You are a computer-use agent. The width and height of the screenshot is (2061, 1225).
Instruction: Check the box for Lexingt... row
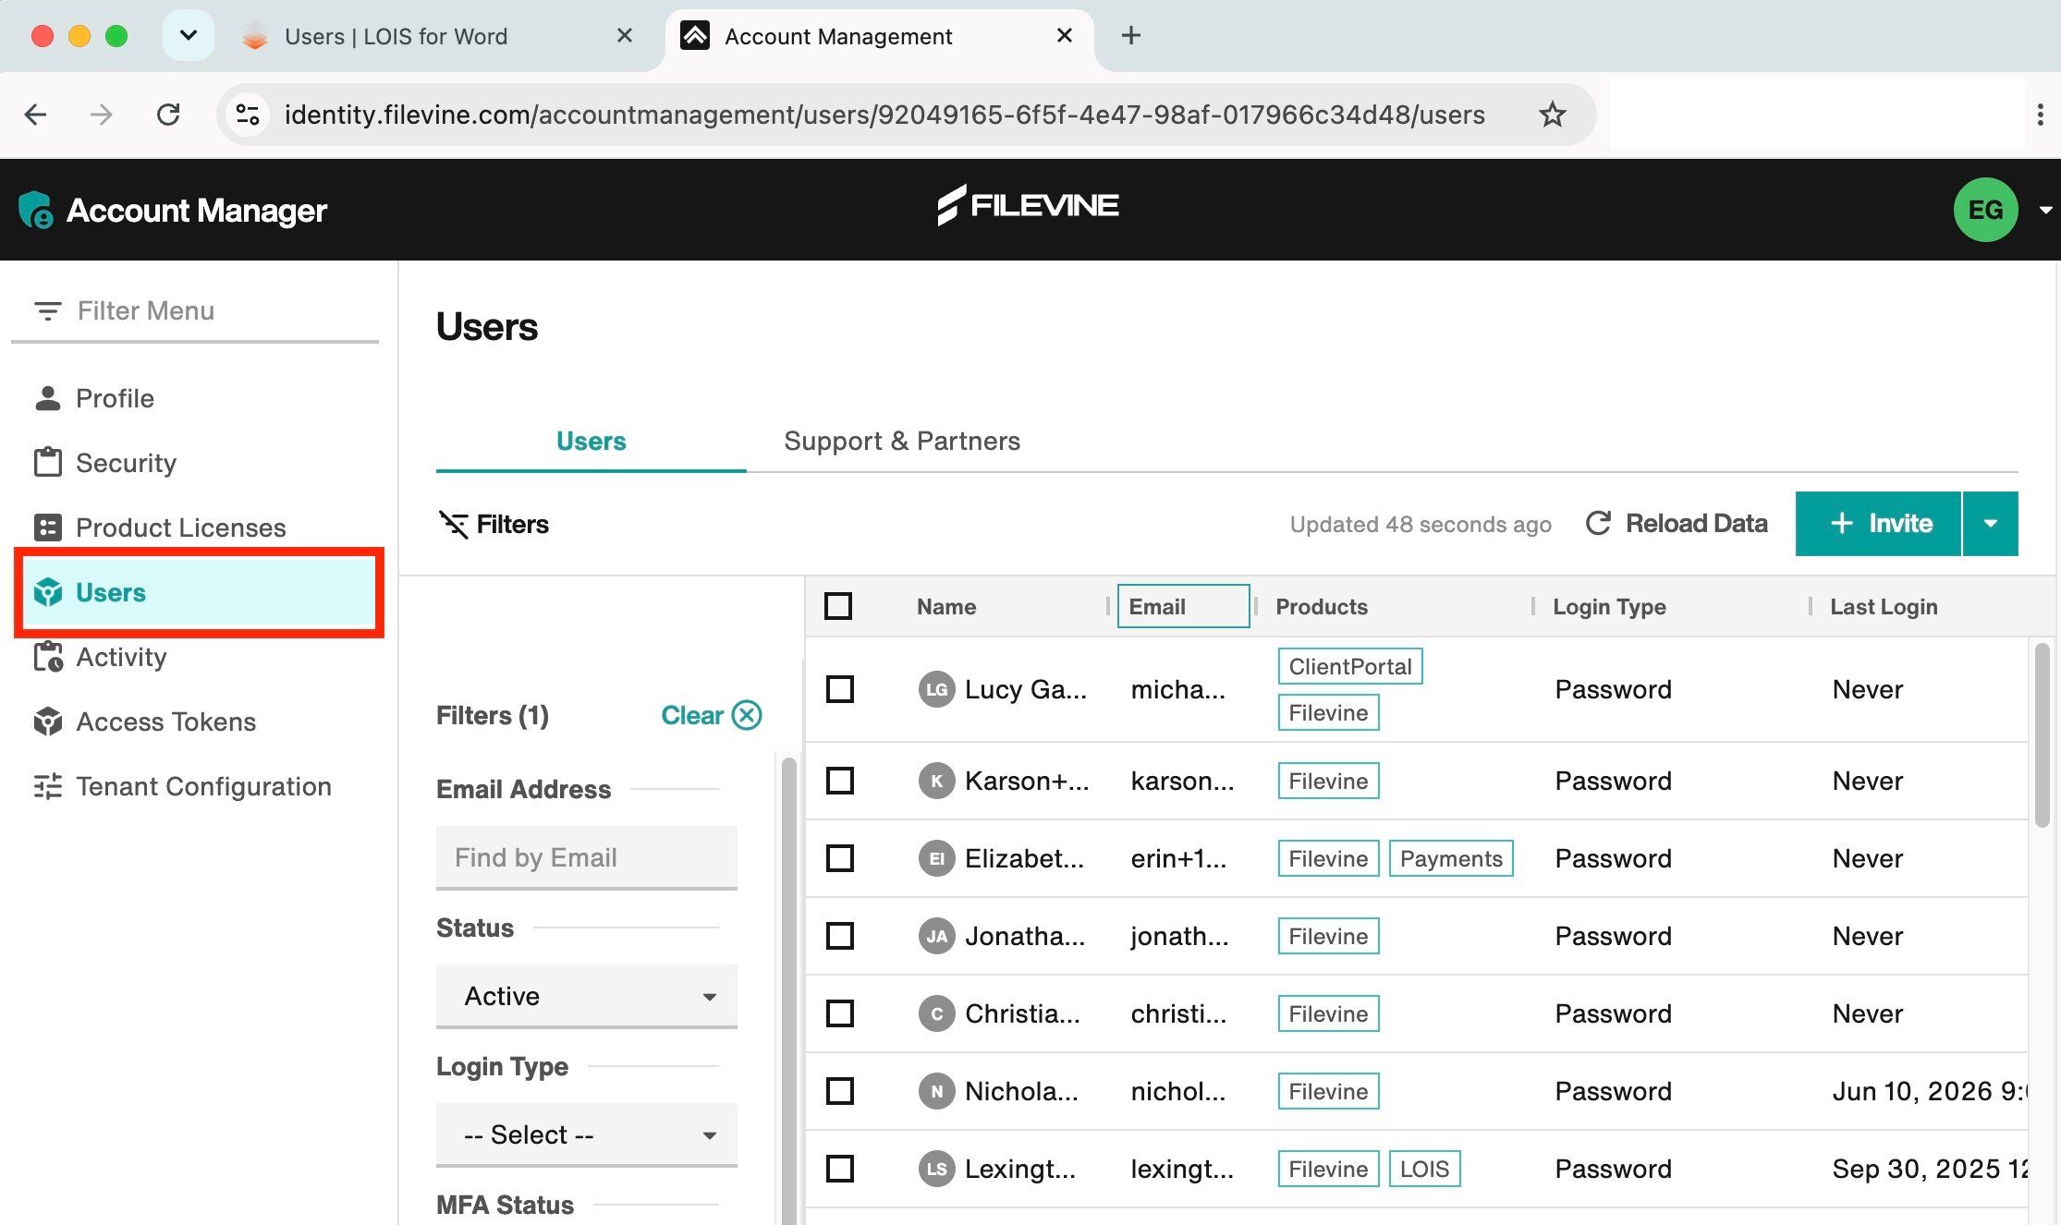click(x=839, y=1169)
